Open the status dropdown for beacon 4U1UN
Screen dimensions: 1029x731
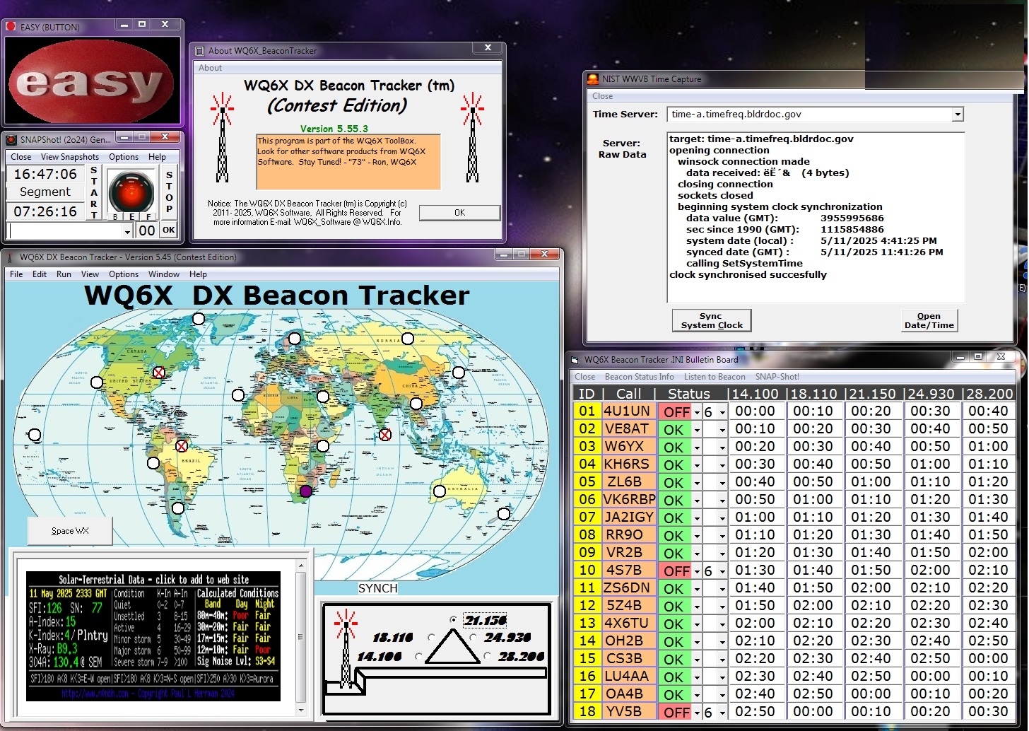(697, 412)
